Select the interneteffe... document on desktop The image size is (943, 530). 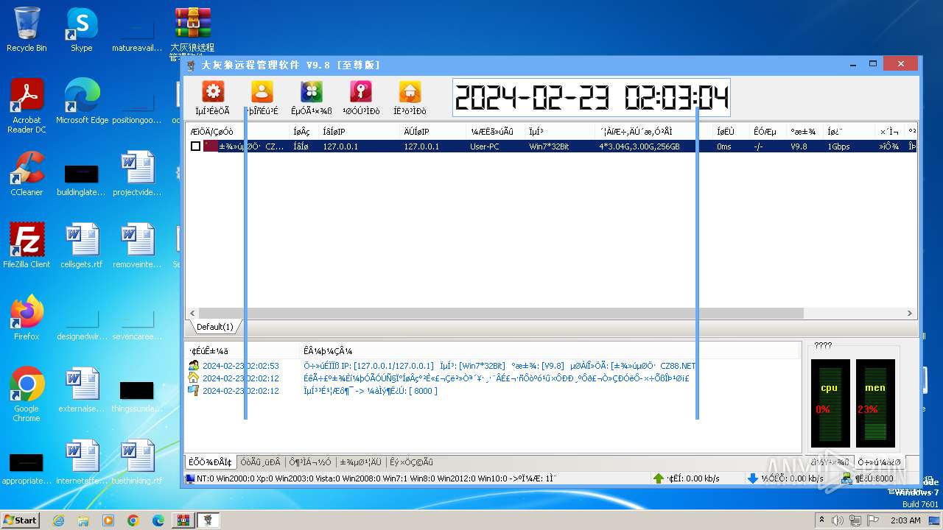click(82, 462)
